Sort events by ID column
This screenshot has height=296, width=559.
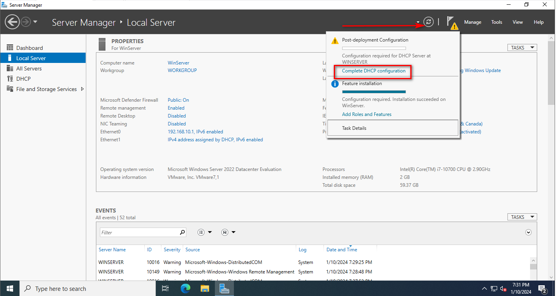[149, 250]
